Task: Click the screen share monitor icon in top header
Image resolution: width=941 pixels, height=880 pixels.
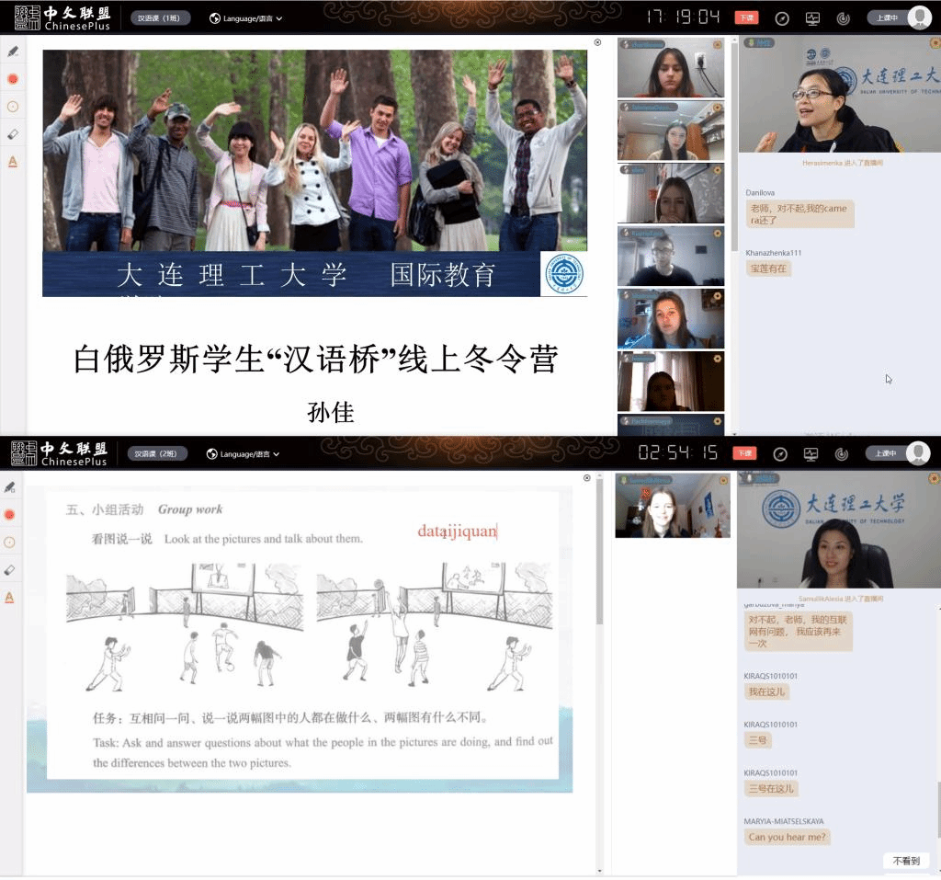Action: (812, 18)
